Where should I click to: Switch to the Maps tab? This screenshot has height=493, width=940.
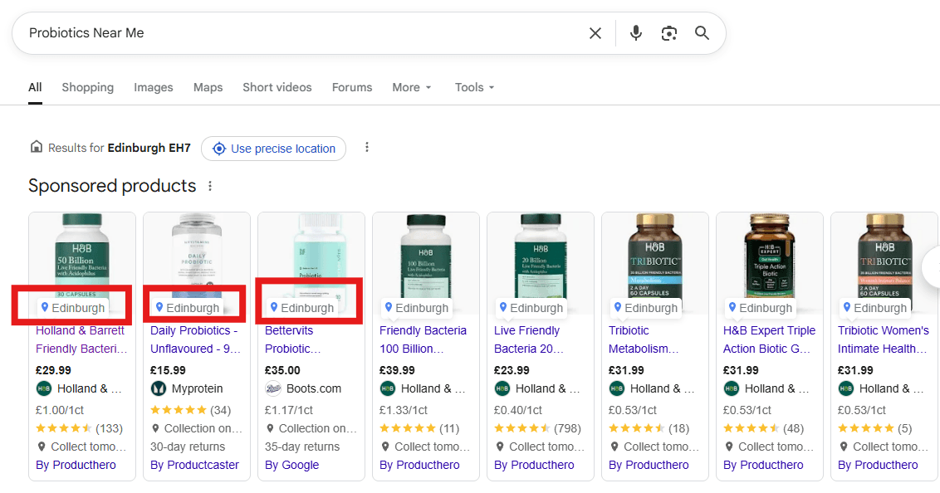click(x=208, y=87)
